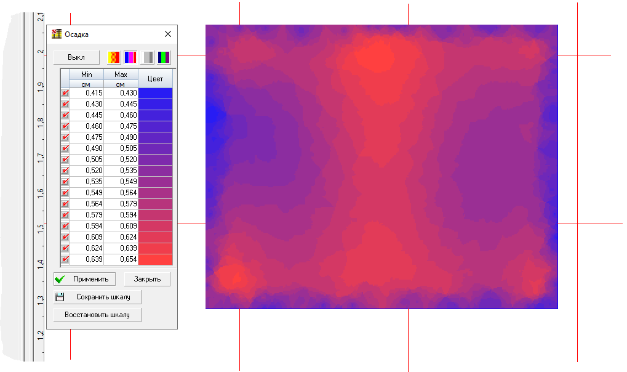This screenshot has width=627, height=372.
Task: Toggle checkbox for range 0,549–0,564
Action: pos(65,193)
